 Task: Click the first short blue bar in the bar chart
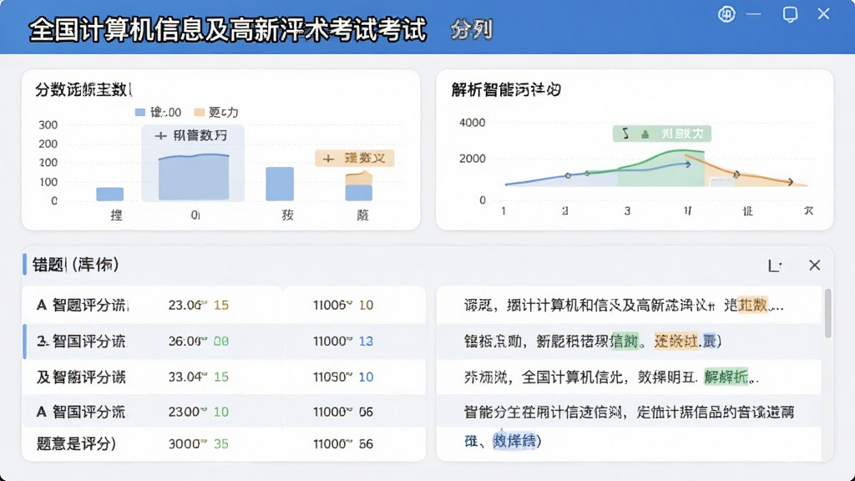pos(109,194)
